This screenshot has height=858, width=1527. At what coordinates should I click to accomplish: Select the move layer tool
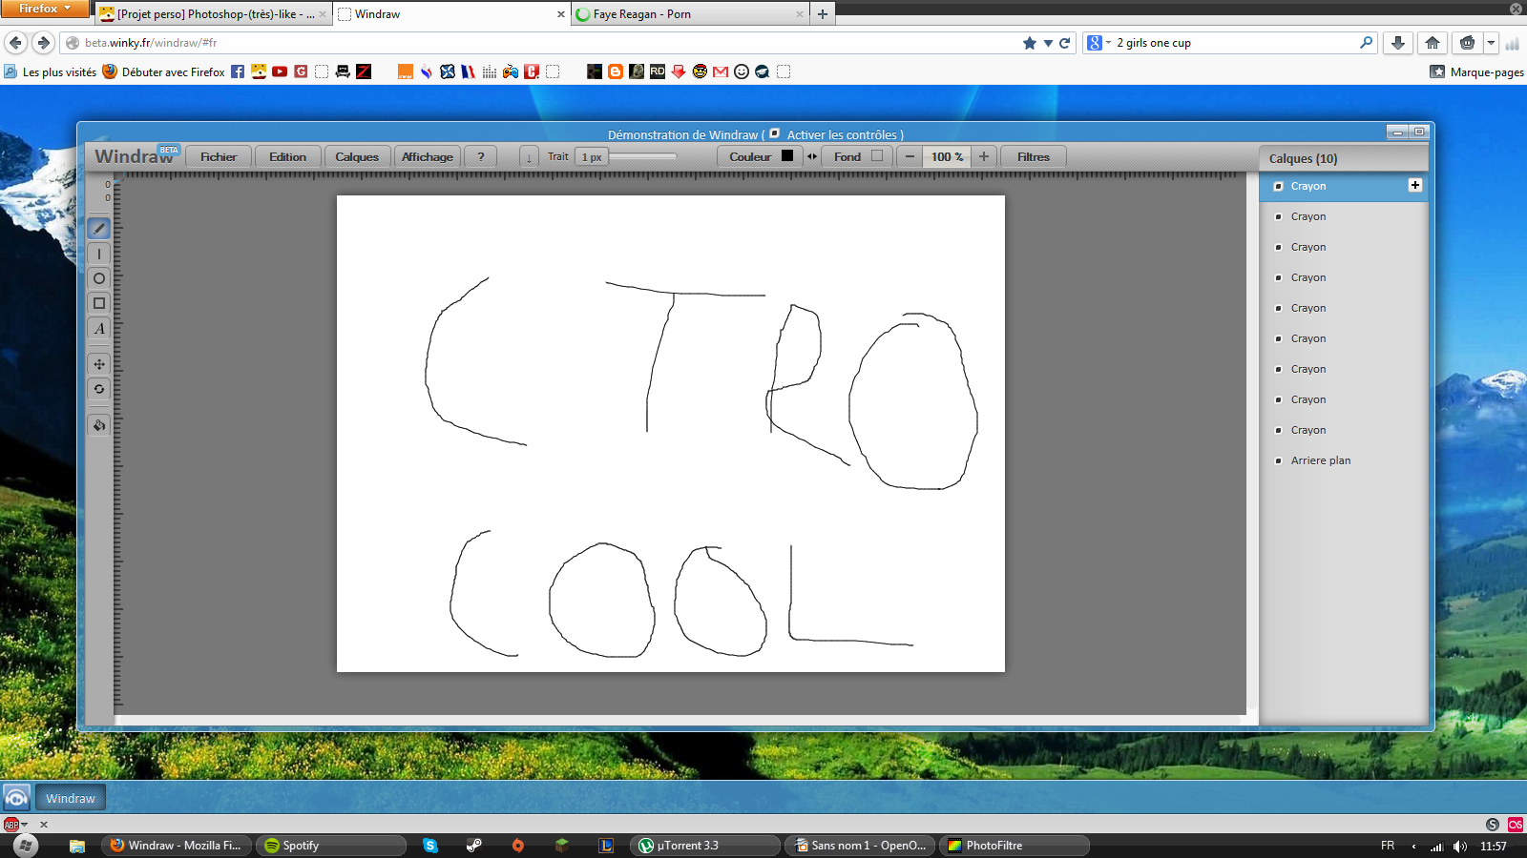point(99,364)
